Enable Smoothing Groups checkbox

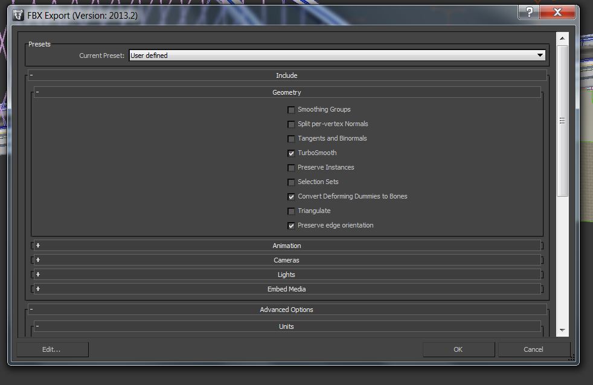click(x=291, y=110)
